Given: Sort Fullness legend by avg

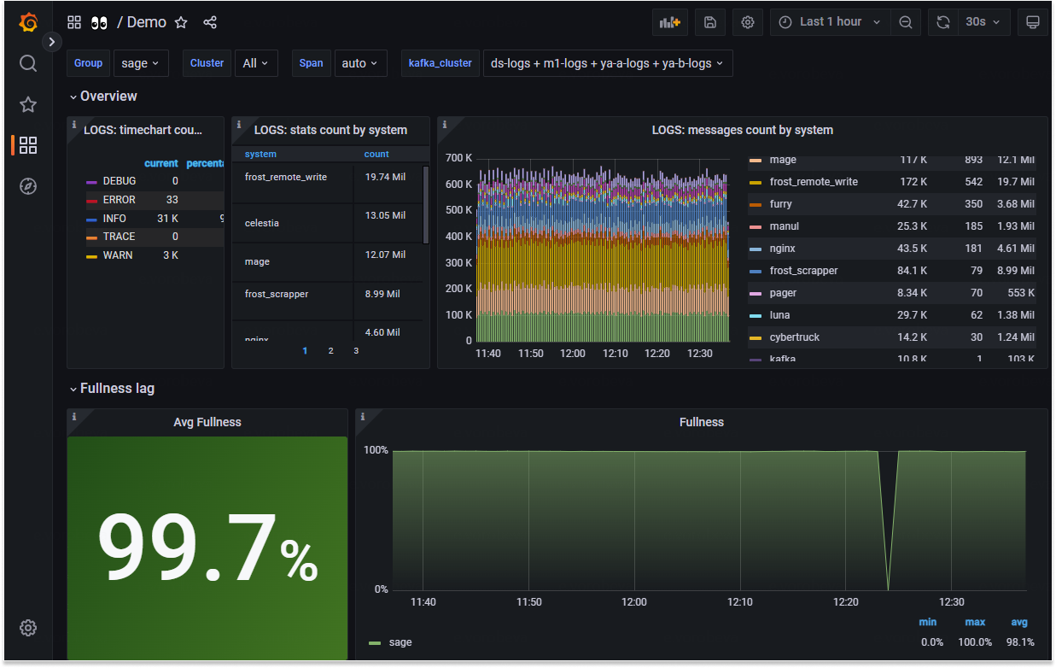Looking at the screenshot, I should (x=1020, y=623).
